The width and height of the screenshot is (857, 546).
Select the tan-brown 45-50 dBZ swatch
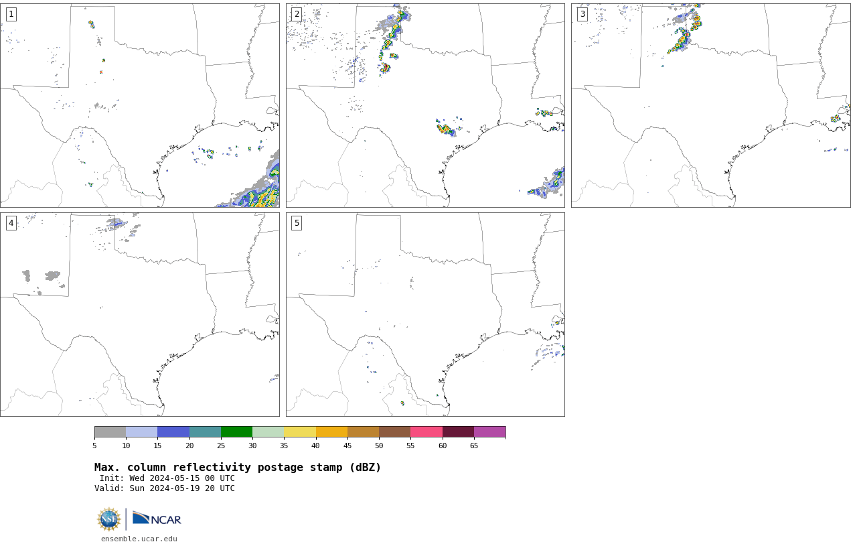pos(363,431)
